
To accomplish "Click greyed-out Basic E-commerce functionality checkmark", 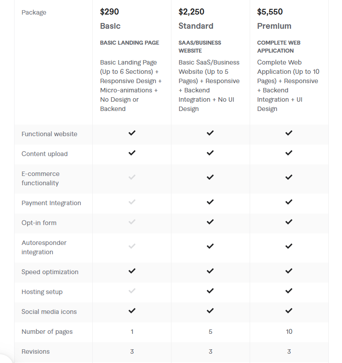I will [x=132, y=177].
